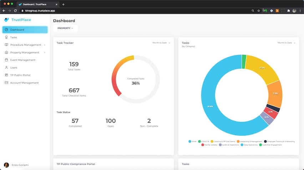Bookmark this page with the star icon
304x170 pixels.
[259, 11]
